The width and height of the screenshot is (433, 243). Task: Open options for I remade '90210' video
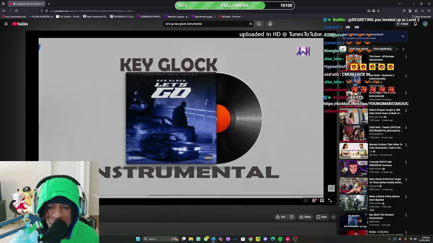click(x=406, y=162)
